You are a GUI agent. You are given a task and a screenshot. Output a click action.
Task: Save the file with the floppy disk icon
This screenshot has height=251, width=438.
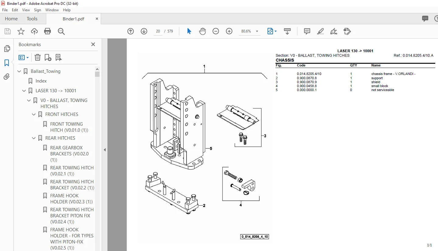point(8,31)
